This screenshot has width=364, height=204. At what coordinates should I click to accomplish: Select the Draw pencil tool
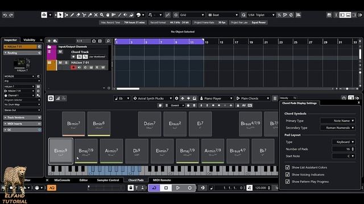72,15
